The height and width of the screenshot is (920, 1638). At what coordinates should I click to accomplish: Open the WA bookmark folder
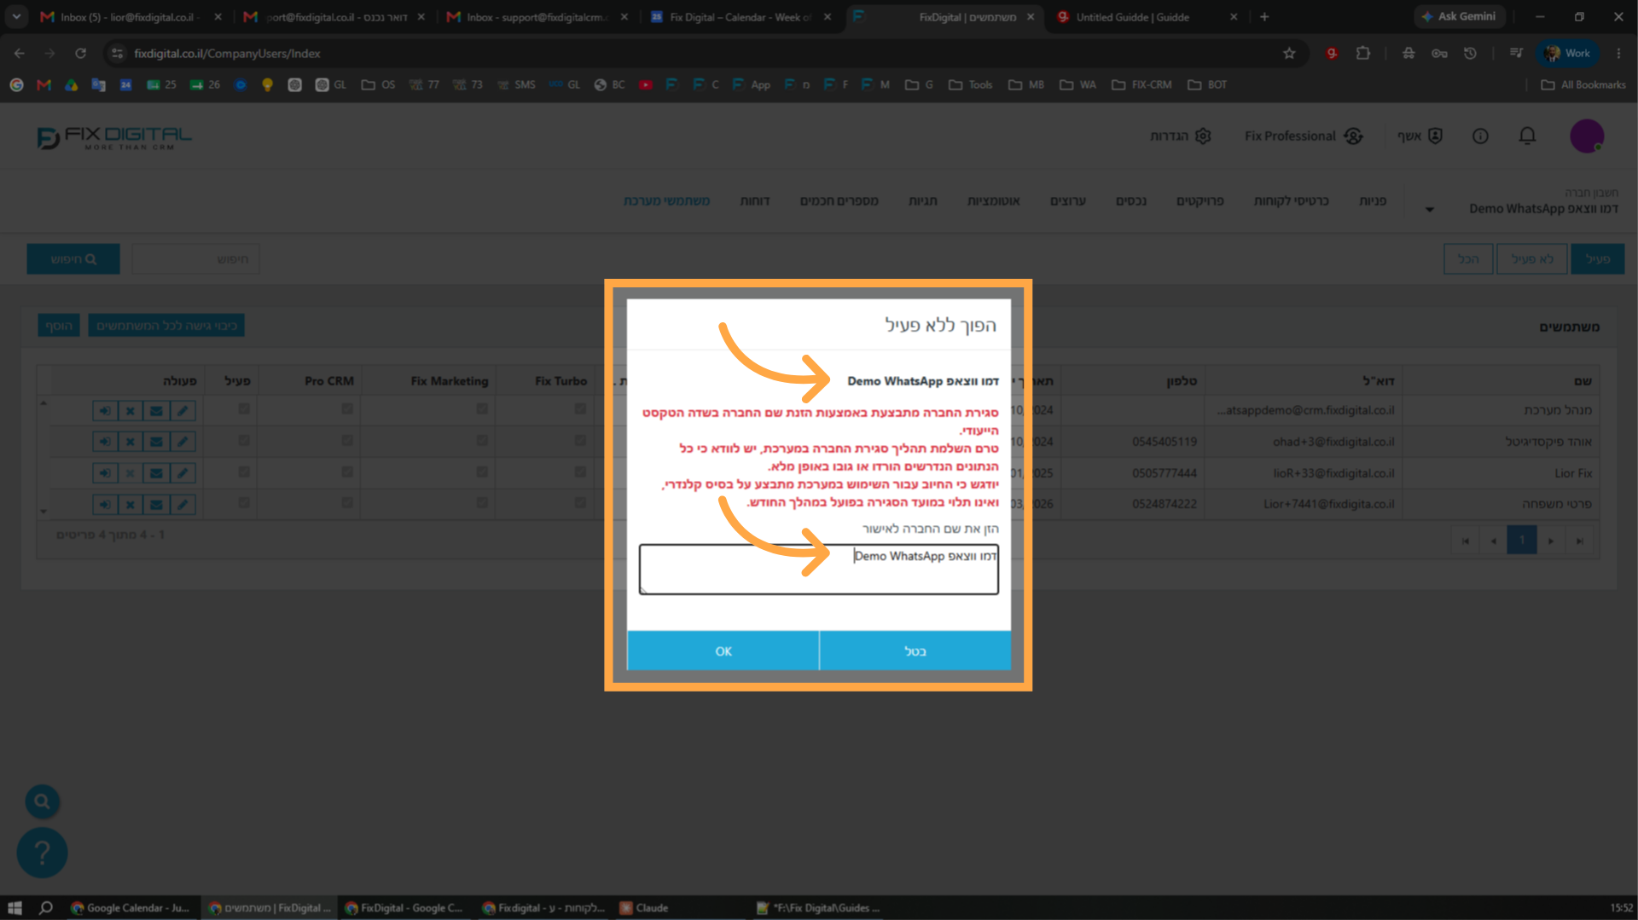[x=1077, y=85]
